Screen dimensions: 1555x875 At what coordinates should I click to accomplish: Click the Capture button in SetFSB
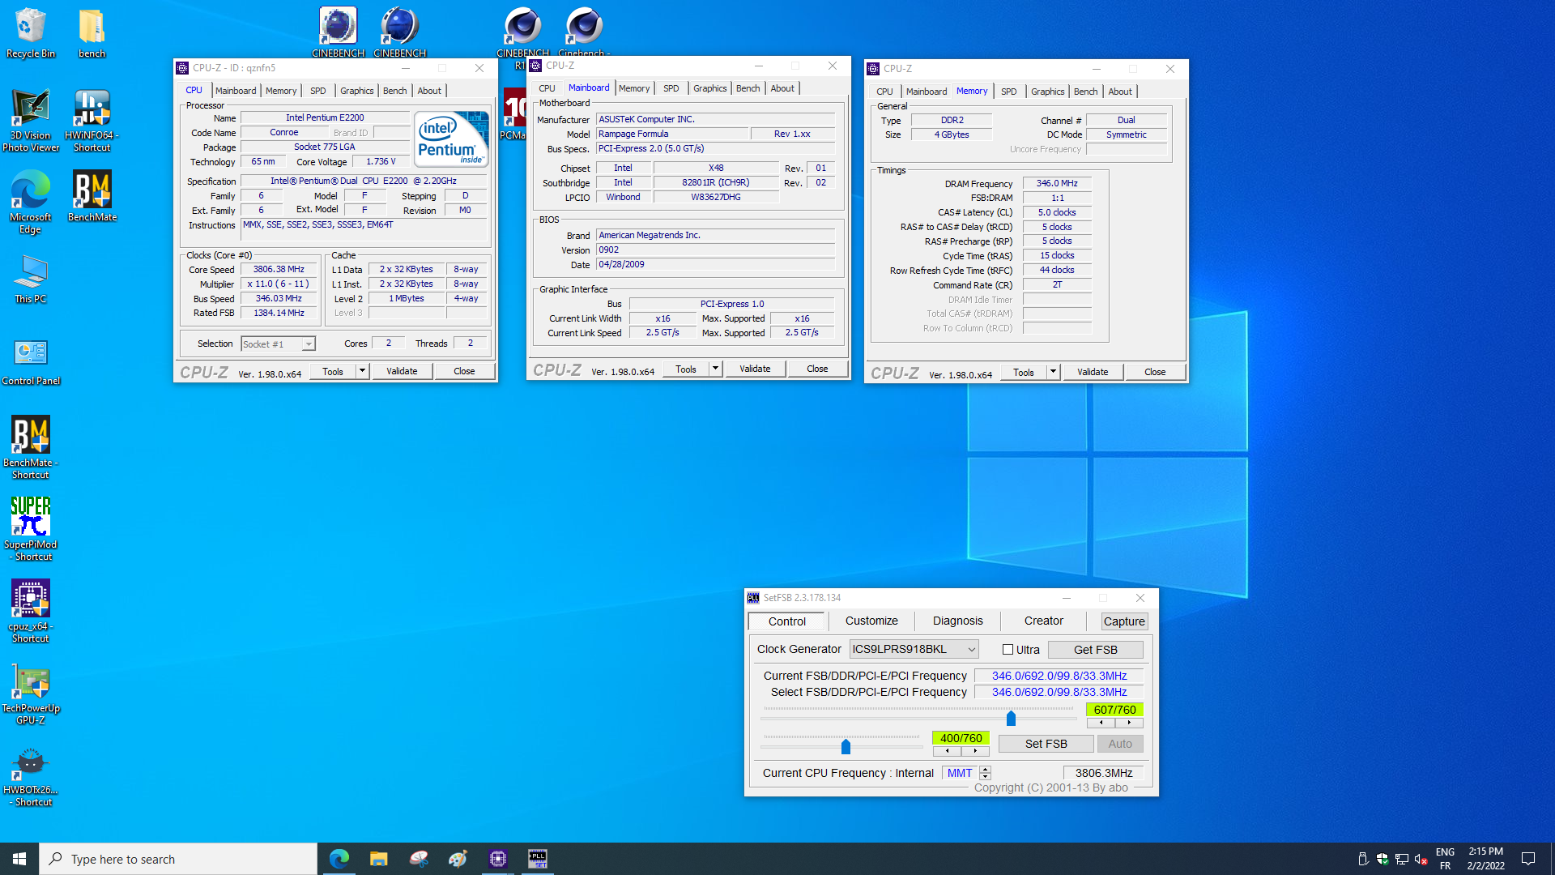pyautogui.click(x=1124, y=621)
